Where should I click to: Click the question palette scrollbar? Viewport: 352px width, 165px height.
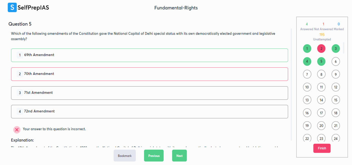tap(344, 48)
